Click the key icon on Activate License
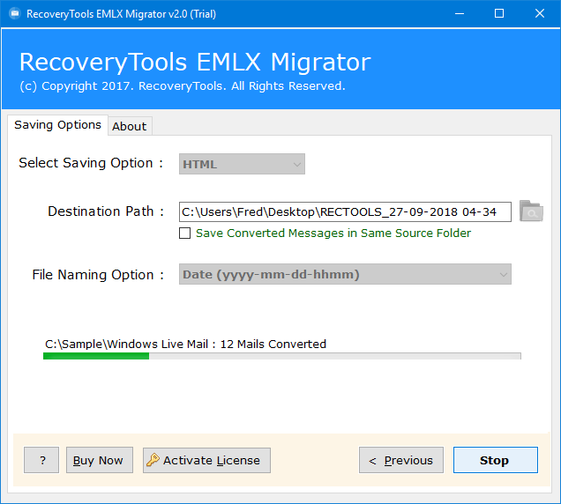Viewport: 561px width, 504px height. pos(153,460)
